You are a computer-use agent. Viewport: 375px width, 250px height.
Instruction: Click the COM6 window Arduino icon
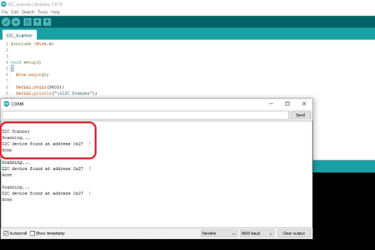pos(6,104)
